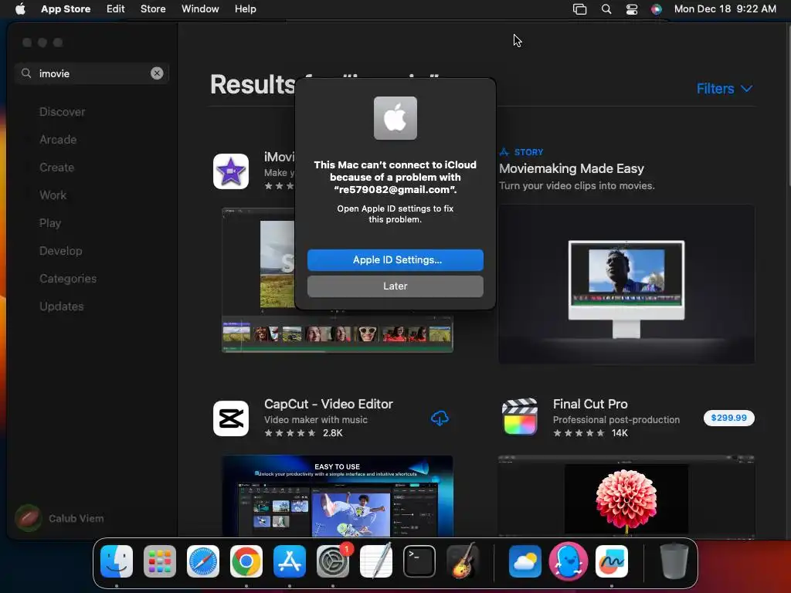
Task: Open the cloud weather app in Dock
Action: pos(525,561)
